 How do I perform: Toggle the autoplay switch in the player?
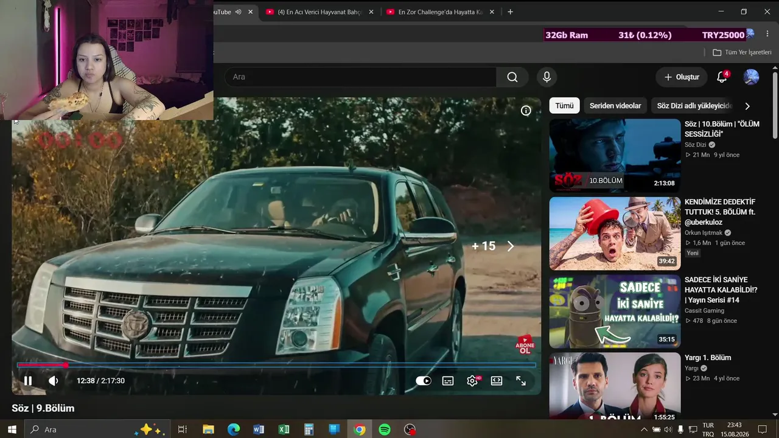(424, 381)
